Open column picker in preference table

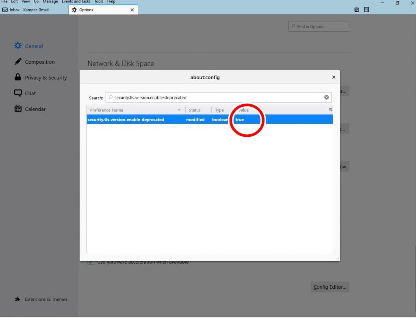click(330, 110)
